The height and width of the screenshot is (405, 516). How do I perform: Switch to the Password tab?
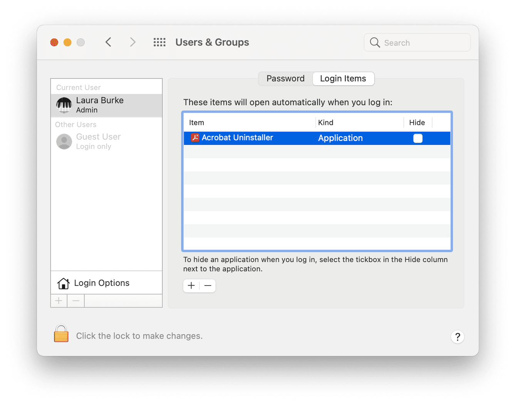285,79
